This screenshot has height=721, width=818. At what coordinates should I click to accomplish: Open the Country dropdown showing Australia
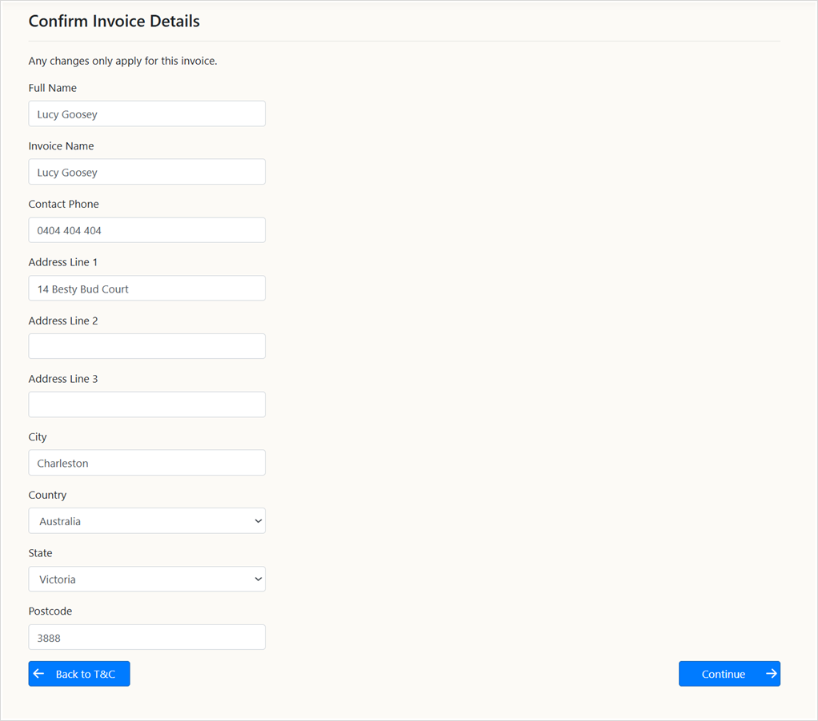(146, 521)
